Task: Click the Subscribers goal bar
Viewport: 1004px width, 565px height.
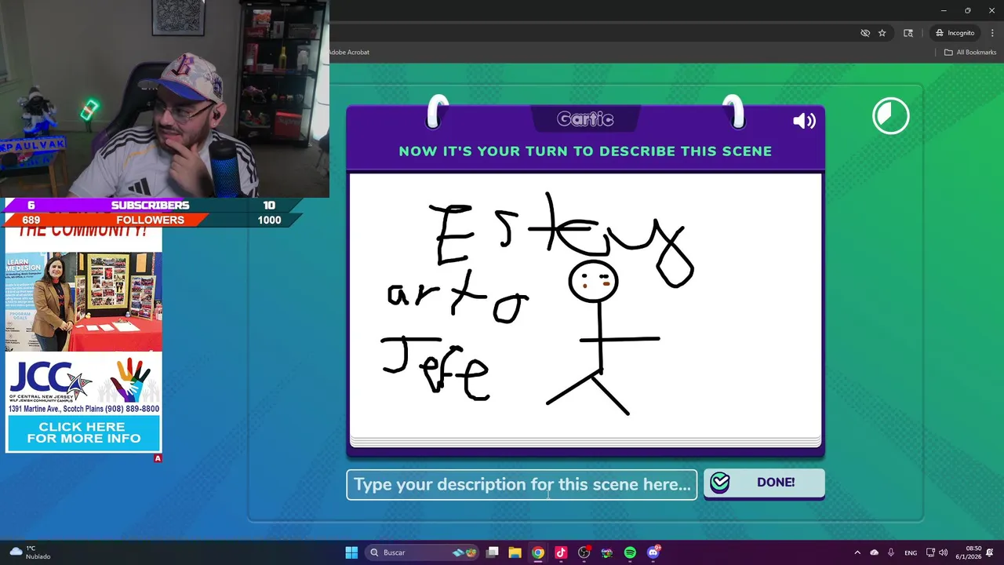Action: point(149,205)
